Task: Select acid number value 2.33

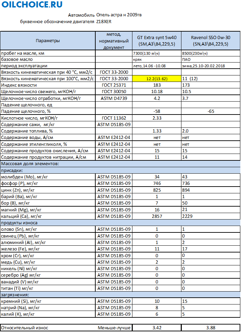Action: coord(157,118)
